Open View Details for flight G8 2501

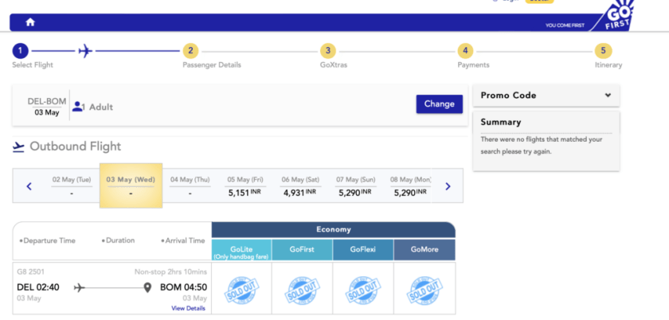pyautogui.click(x=188, y=309)
